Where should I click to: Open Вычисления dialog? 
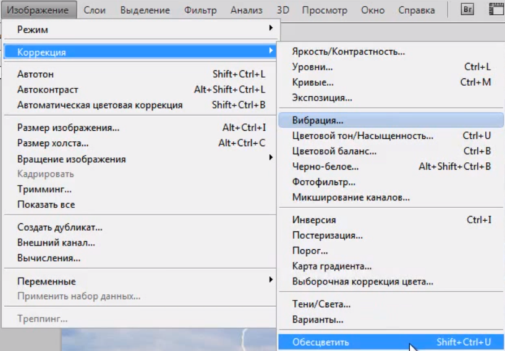click(140, 258)
